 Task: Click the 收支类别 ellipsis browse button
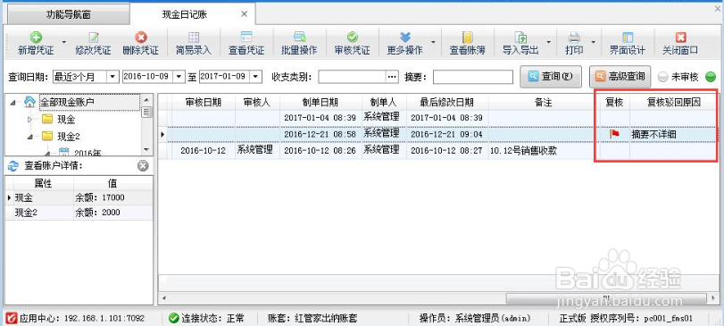[392, 77]
